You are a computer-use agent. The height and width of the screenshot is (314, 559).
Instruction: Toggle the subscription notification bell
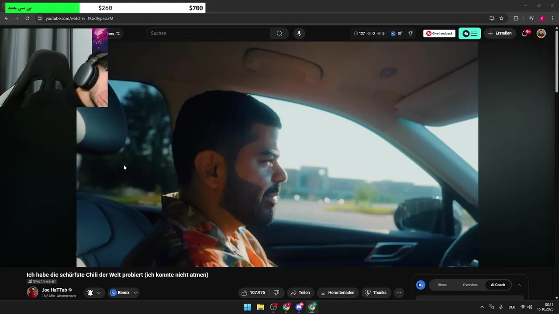coord(90,293)
